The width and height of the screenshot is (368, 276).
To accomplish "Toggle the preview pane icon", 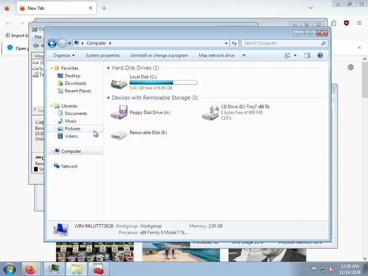I will point(307,55).
